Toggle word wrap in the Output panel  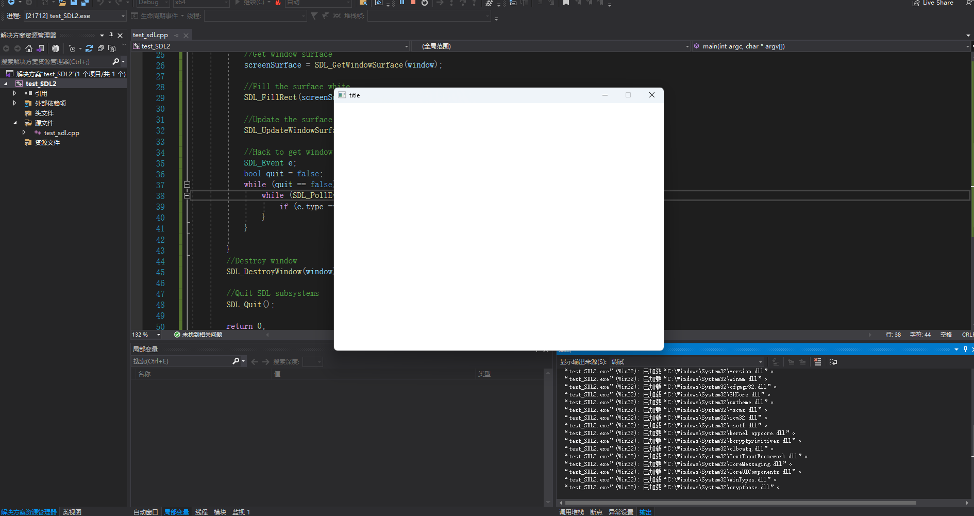[833, 362]
